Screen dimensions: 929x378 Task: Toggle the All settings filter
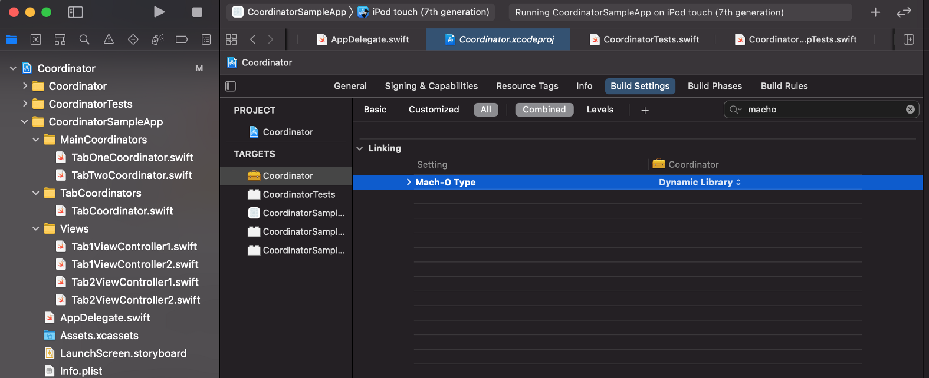click(x=485, y=110)
